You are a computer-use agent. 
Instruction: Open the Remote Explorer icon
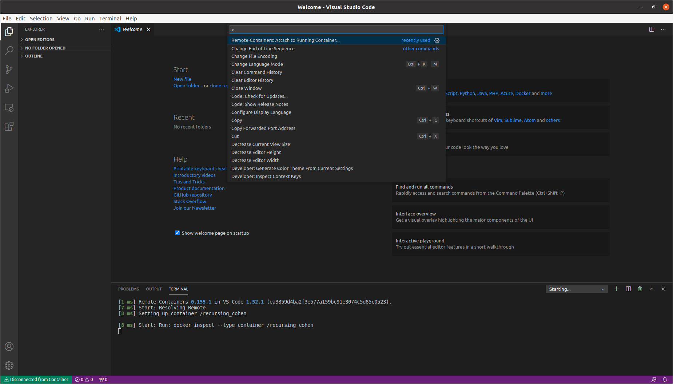pos(9,108)
